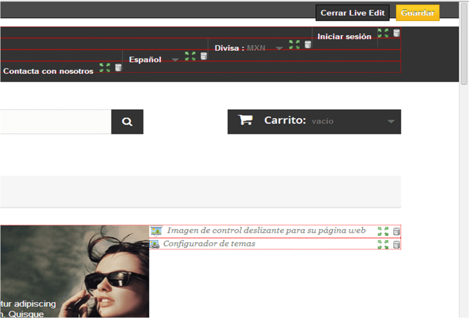Open the Español language dropdown
The image size is (469, 318).
(x=175, y=60)
